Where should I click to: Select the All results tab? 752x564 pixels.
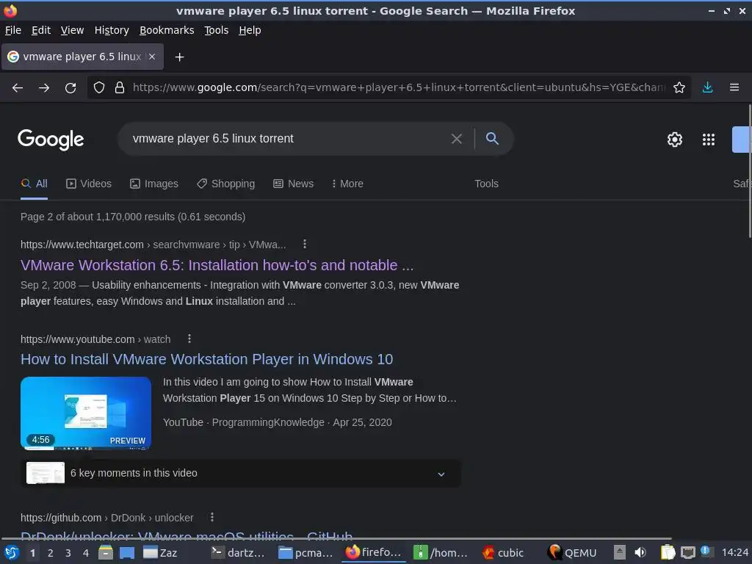[x=34, y=184]
